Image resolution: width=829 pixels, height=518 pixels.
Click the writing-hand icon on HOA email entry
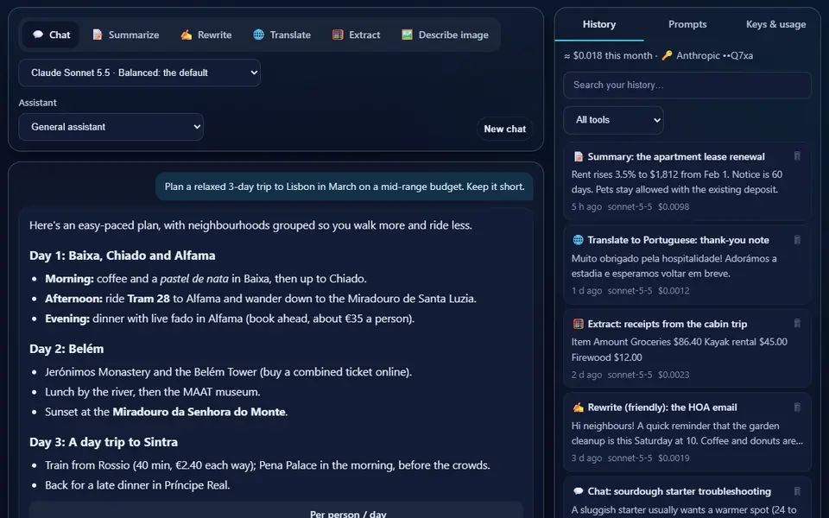[579, 407]
